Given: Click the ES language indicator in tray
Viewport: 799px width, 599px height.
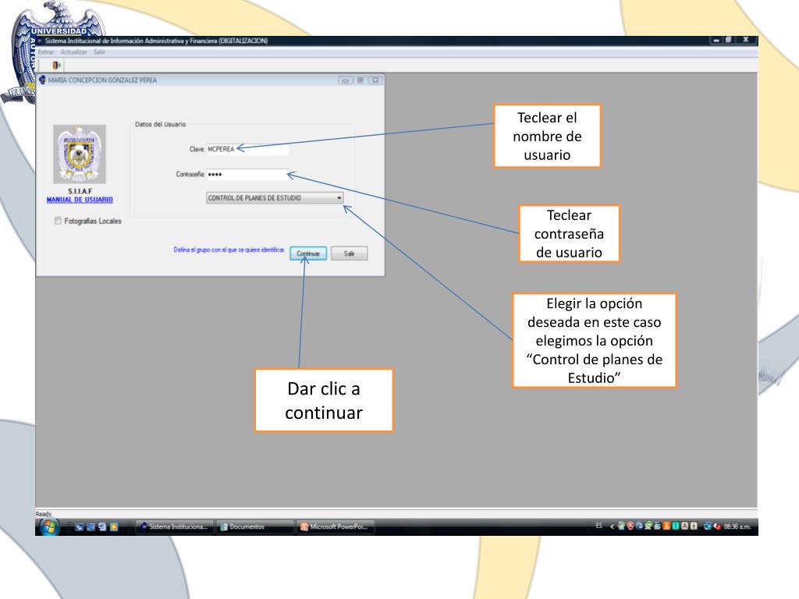Looking at the screenshot, I should (598, 526).
